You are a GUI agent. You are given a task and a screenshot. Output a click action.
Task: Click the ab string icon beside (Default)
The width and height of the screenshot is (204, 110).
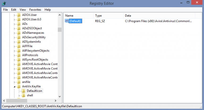click(x=67, y=21)
